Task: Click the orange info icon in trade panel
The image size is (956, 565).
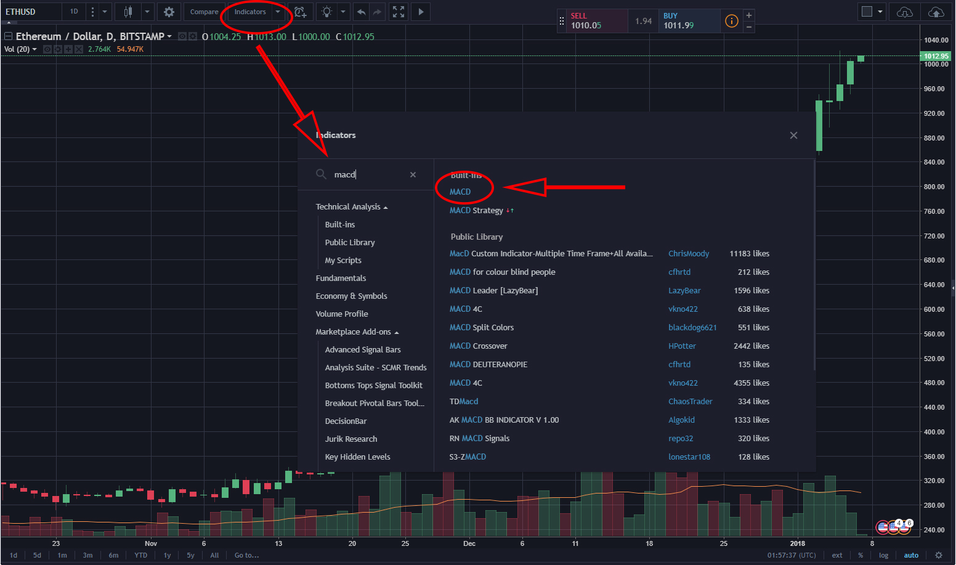Action: [732, 21]
